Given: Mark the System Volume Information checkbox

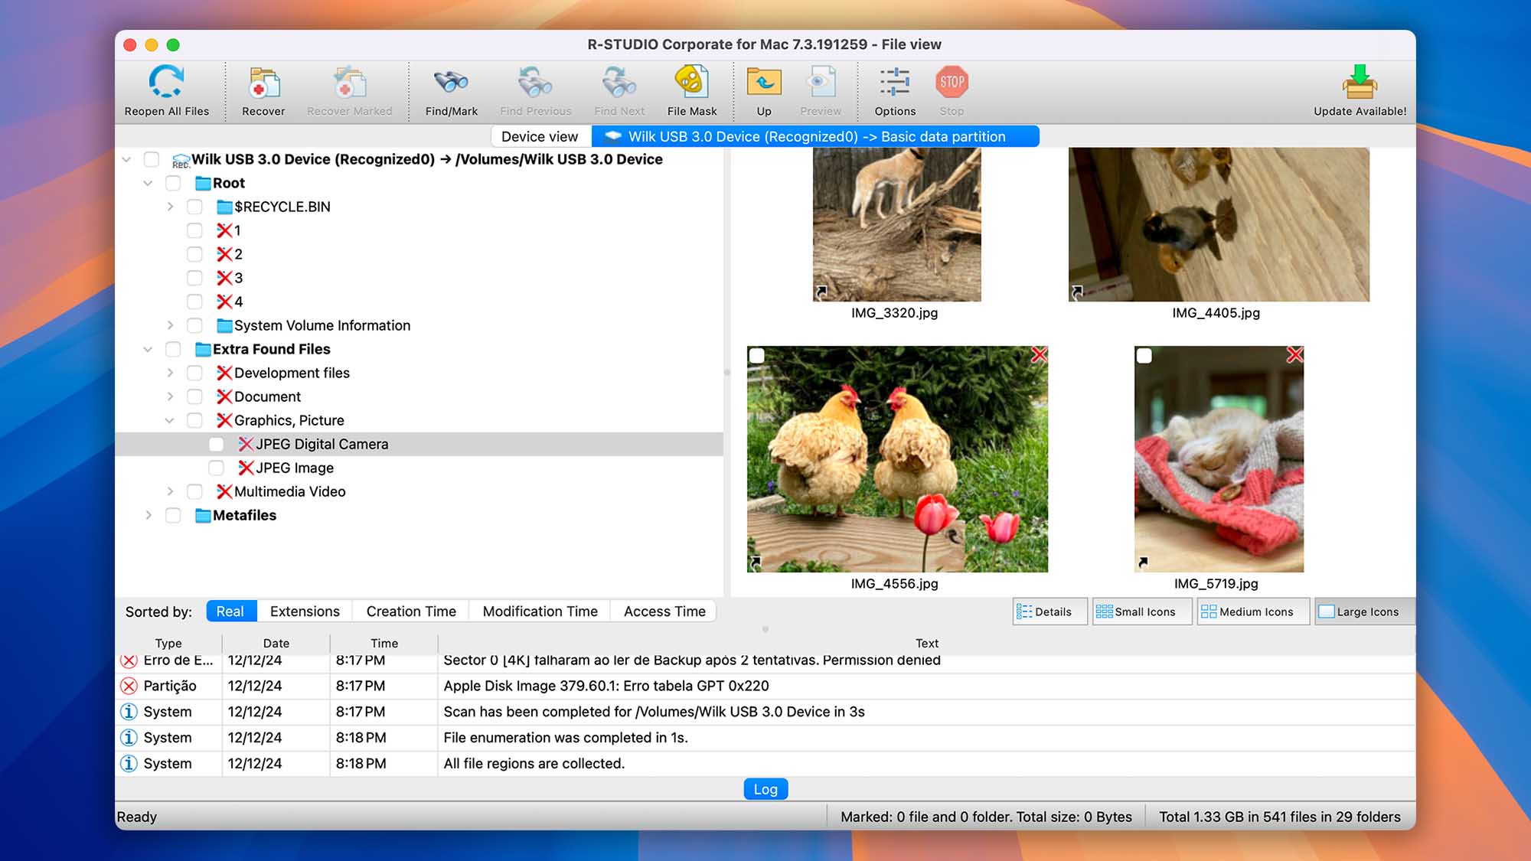Looking at the screenshot, I should click(195, 325).
